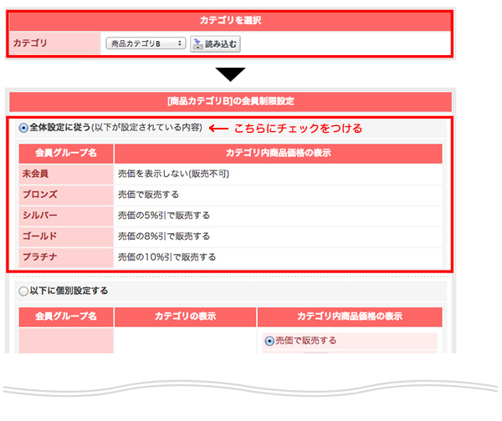
Task: Click the 売価で販売する cell for ブロンズ
Action: [x=279, y=195]
